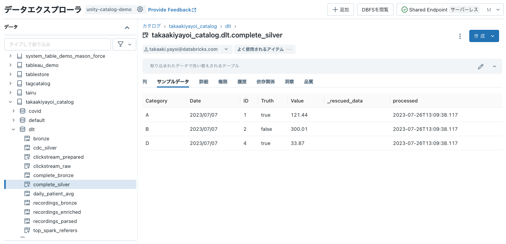Image resolution: width=506 pixels, height=244 pixels.
Task: Click the DBFSを閲覧 button
Action: (x=375, y=9)
